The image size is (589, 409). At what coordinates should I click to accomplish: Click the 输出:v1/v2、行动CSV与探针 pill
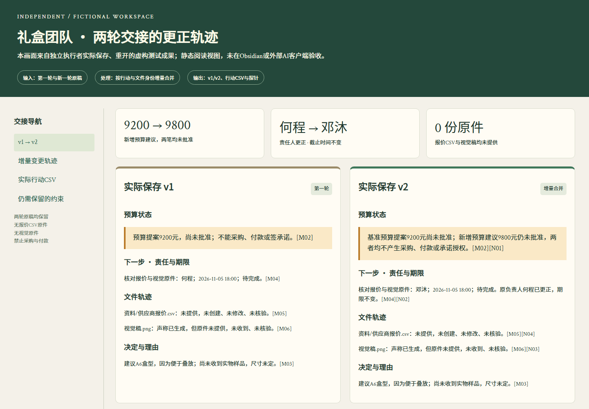click(226, 78)
